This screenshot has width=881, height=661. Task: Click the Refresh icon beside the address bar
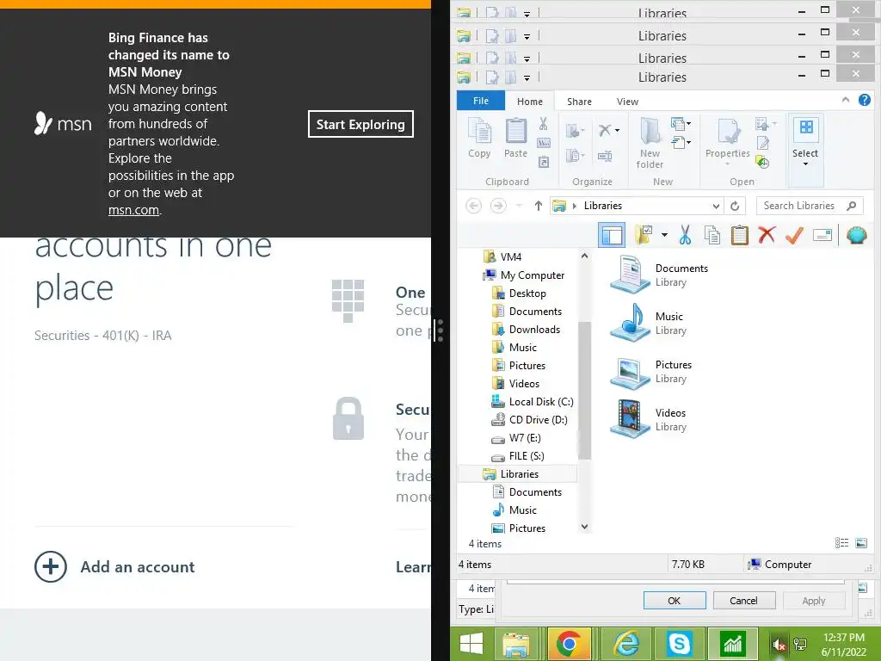[735, 206]
